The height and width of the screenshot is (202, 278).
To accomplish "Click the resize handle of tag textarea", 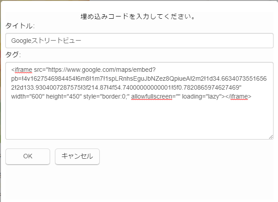I will coord(271,137).
